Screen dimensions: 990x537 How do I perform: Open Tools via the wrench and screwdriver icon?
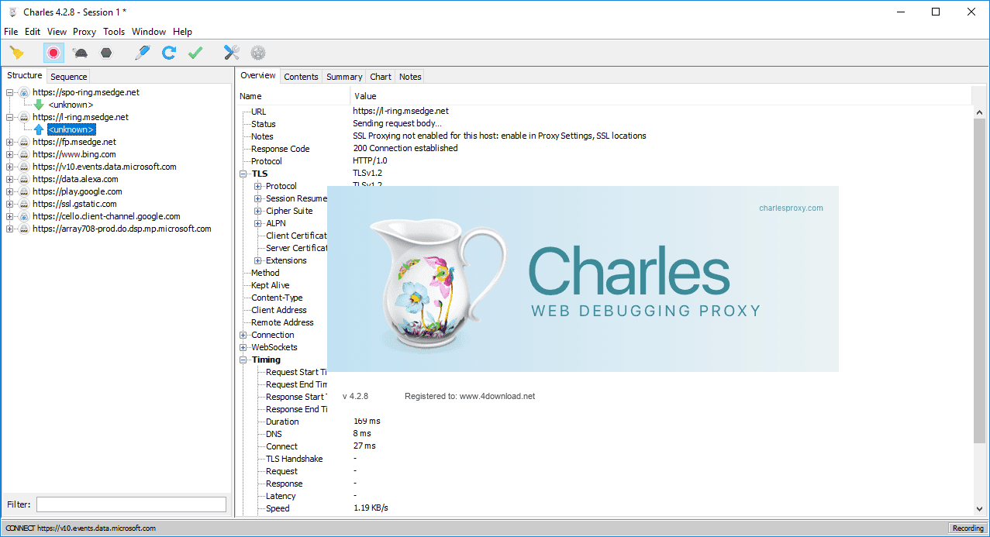tap(230, 53)
